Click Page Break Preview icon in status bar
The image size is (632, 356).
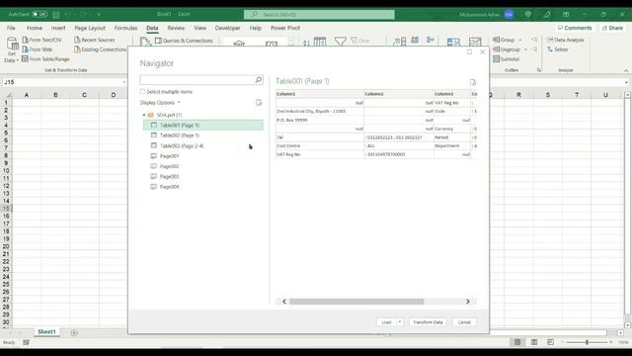(551, 342)
